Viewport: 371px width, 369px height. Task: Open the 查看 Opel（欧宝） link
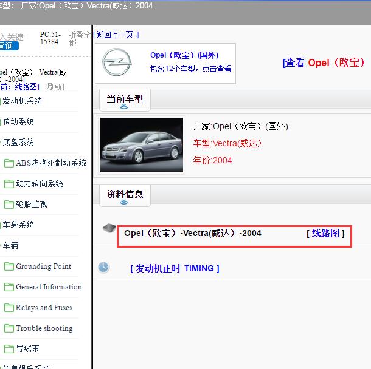[324, 63]
